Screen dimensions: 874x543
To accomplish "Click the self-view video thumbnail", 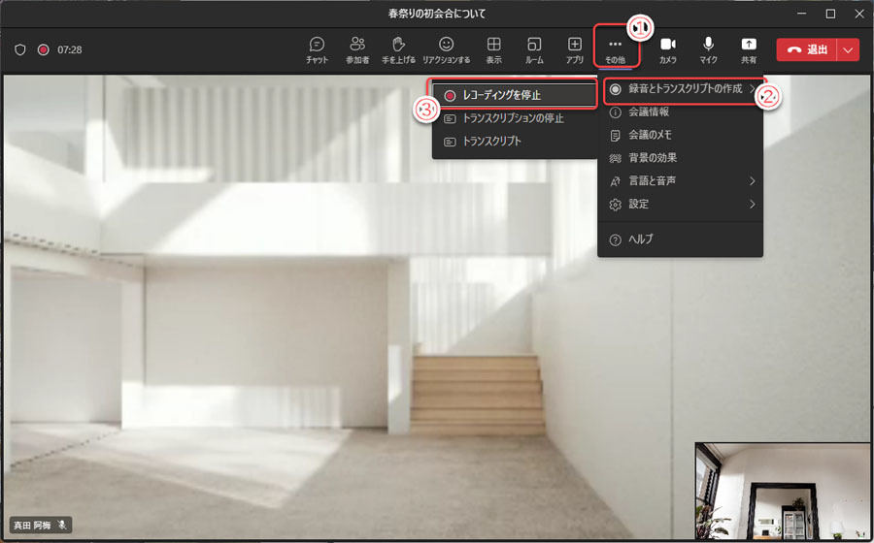I will pyautogui.click(x=783, y=492).
